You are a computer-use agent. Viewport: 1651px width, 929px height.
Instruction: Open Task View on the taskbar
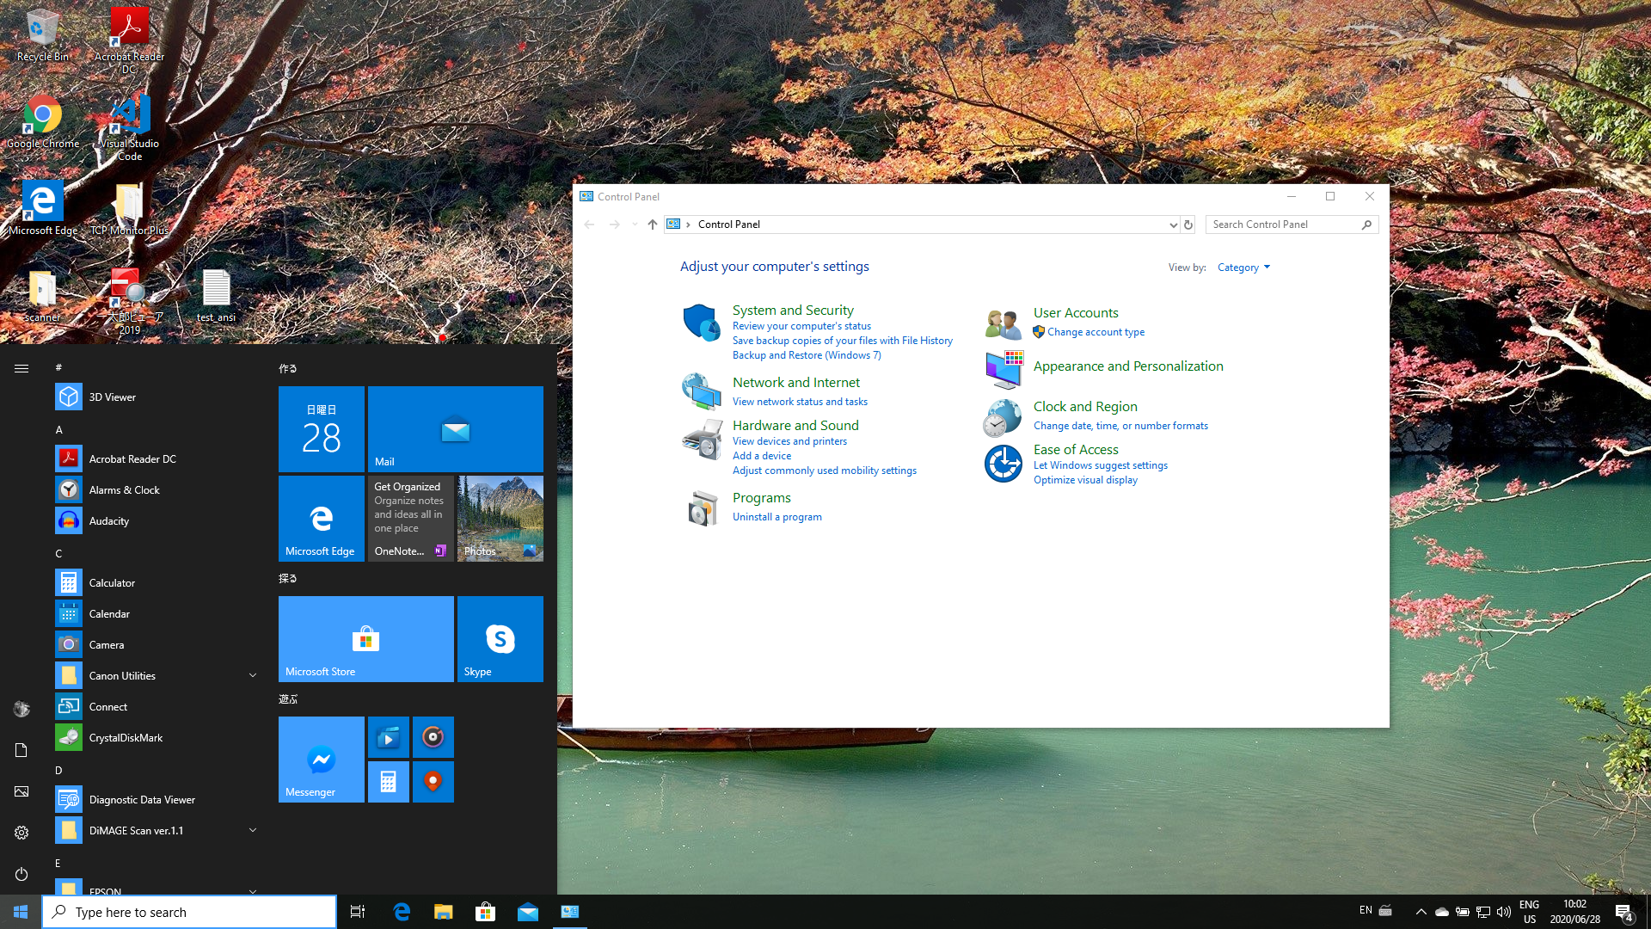pos(358,912)
